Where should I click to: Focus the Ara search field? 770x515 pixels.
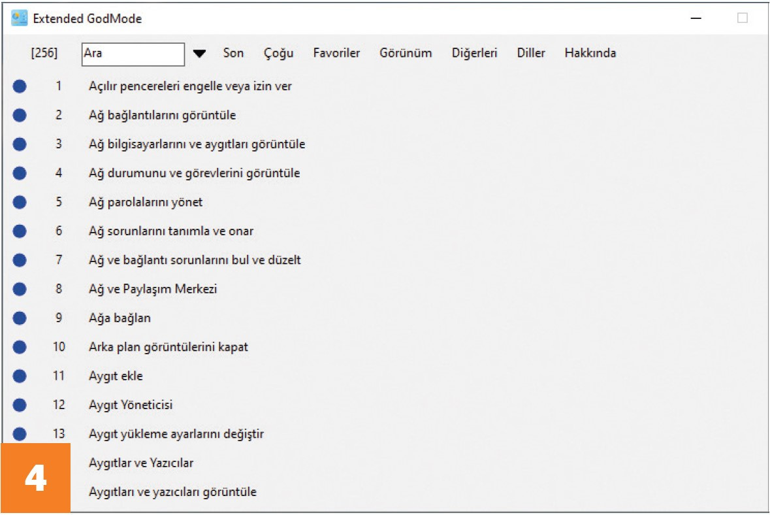pyautogui.click(x=133, y=54)
